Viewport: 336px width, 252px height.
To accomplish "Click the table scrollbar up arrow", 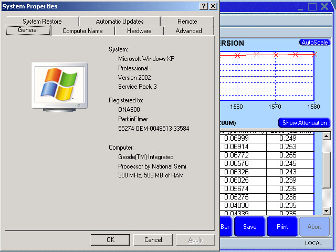I will coord(327,136).
